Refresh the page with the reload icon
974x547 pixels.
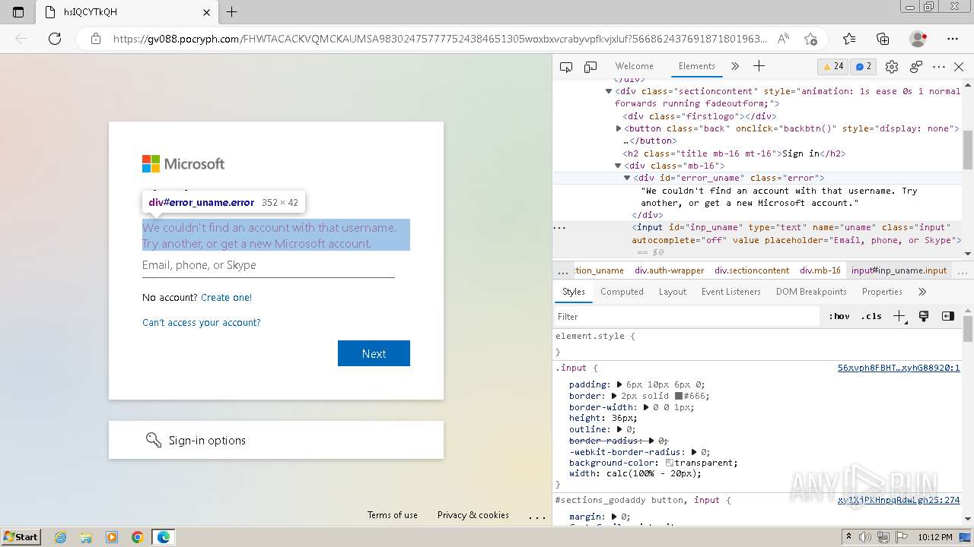click(x=55, y=39)
